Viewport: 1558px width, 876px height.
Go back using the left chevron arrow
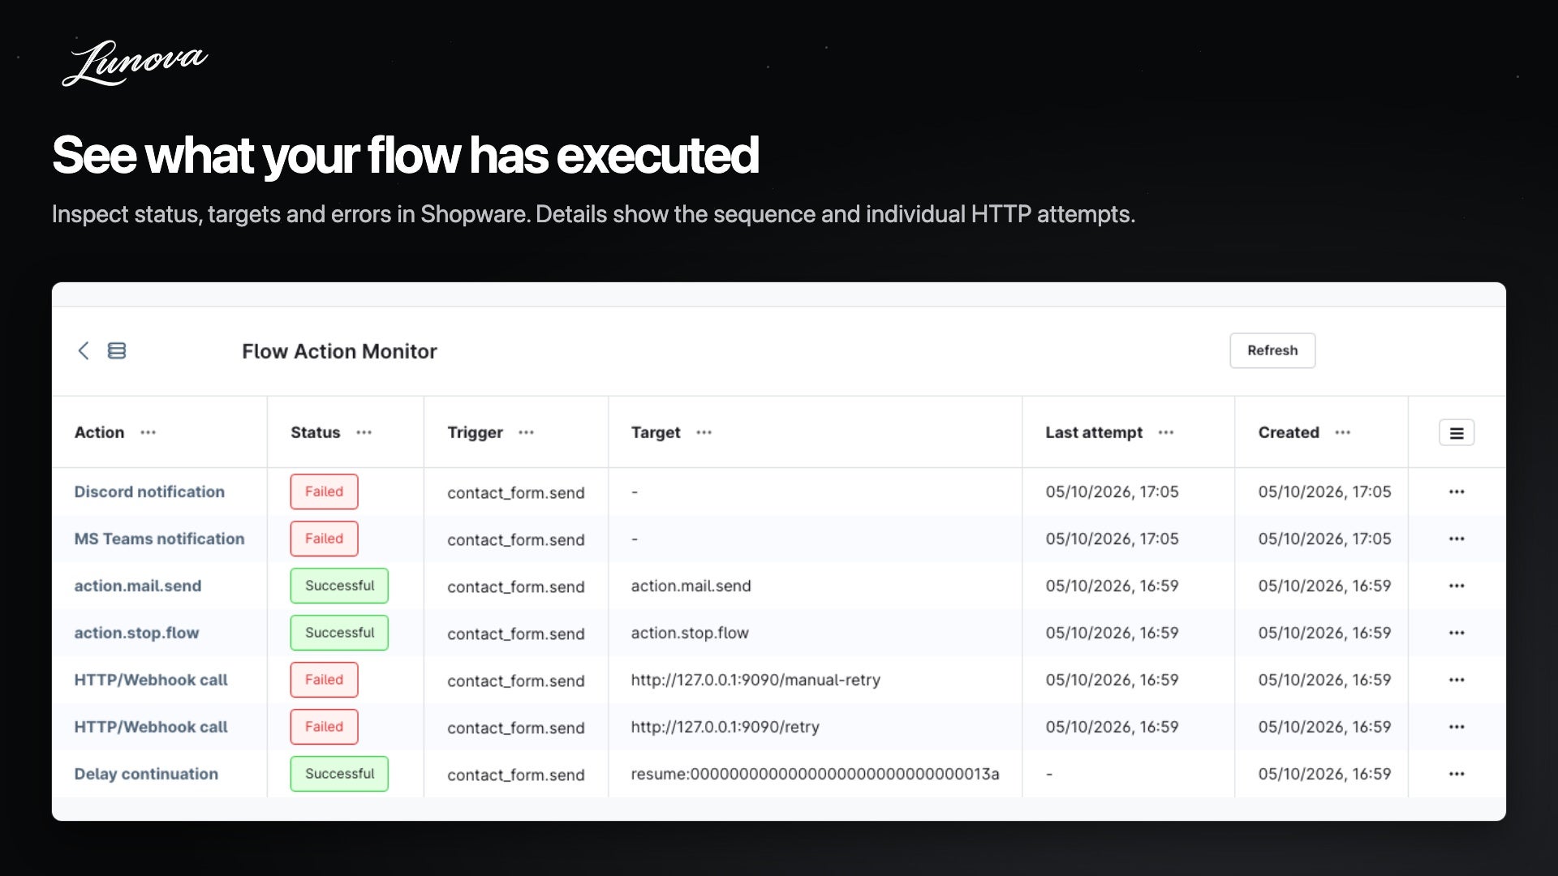(x=83, y=350)
